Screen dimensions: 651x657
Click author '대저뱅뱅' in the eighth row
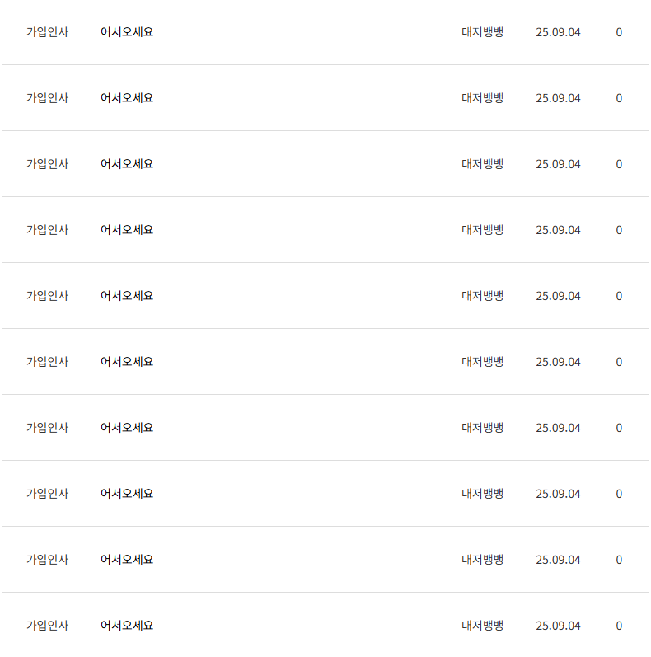(x=482, y=494)
